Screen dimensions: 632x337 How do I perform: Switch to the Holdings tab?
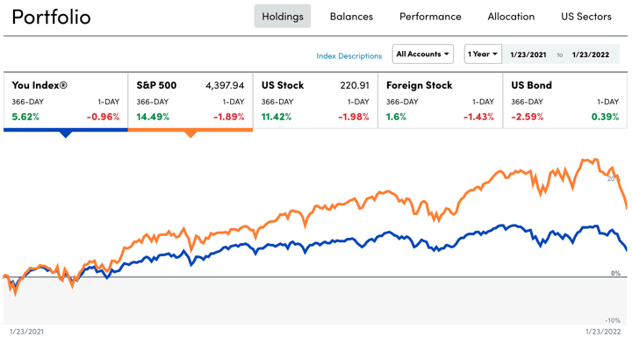tap(283, 17)
